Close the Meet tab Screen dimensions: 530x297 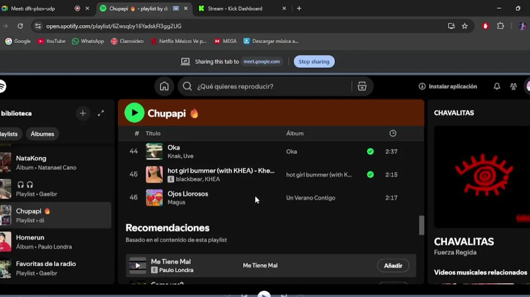pos(87,8)
